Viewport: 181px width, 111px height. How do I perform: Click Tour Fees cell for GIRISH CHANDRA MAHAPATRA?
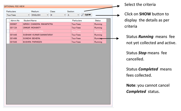coord(82,24)
